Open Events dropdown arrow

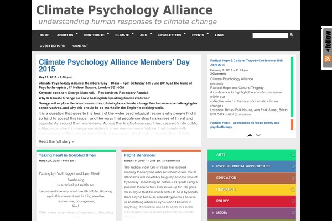[x=207, y=34]
